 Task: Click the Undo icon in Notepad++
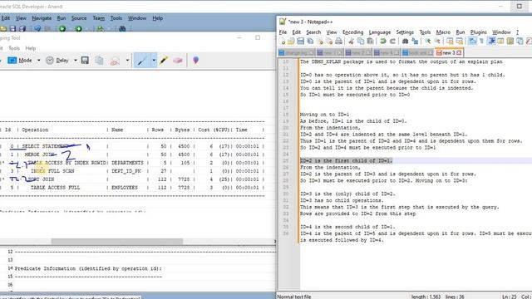(x=382, y=42)
